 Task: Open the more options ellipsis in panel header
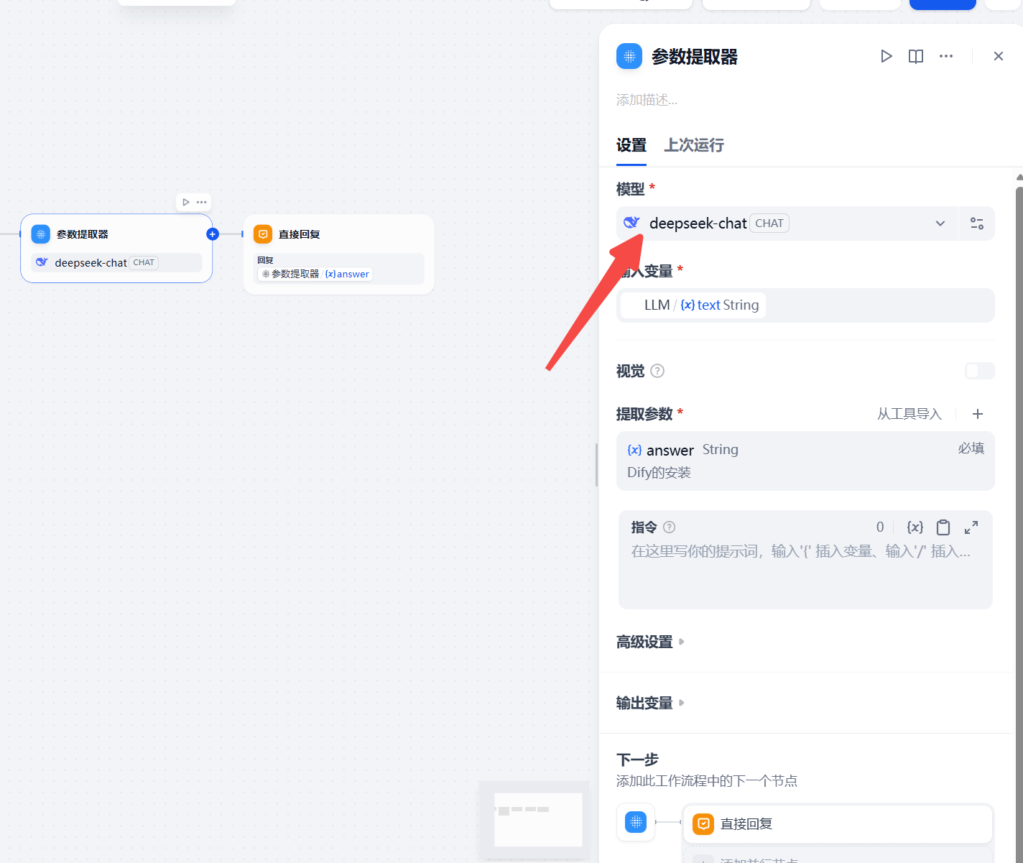(x=946, y=56)
